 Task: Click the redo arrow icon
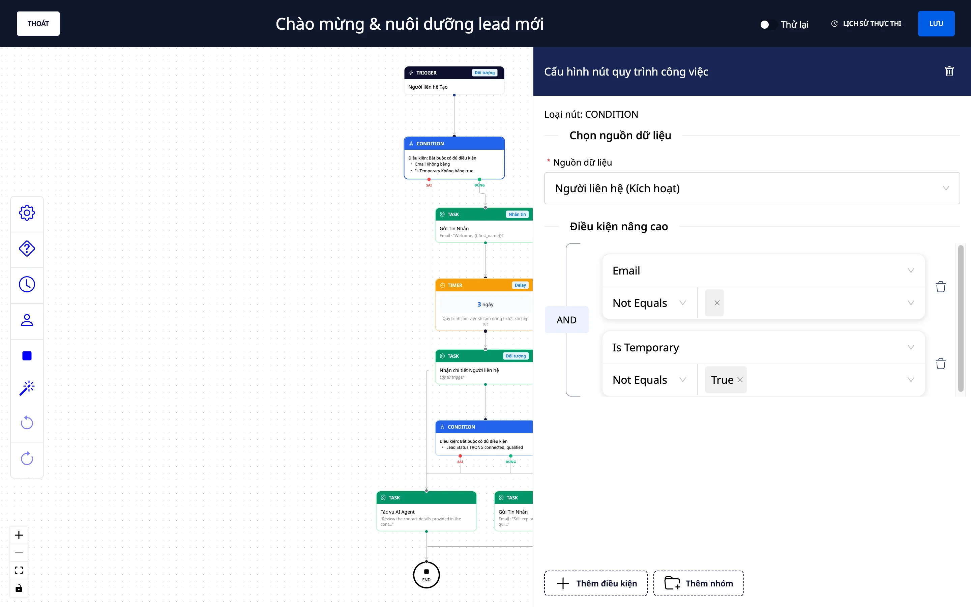point(27,458)
